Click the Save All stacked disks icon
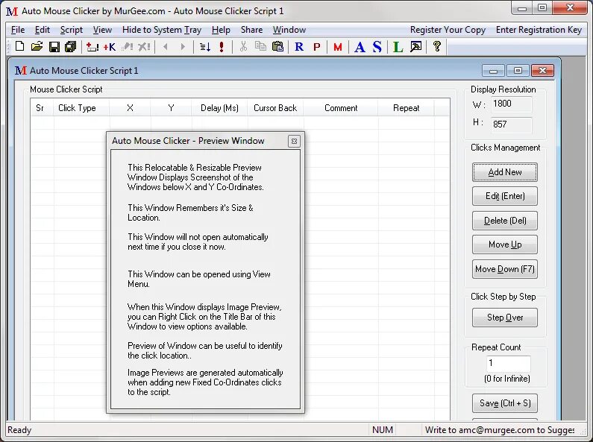Image resolution: width=593 pixels, height=442 pixels. [x=71, y=47]
